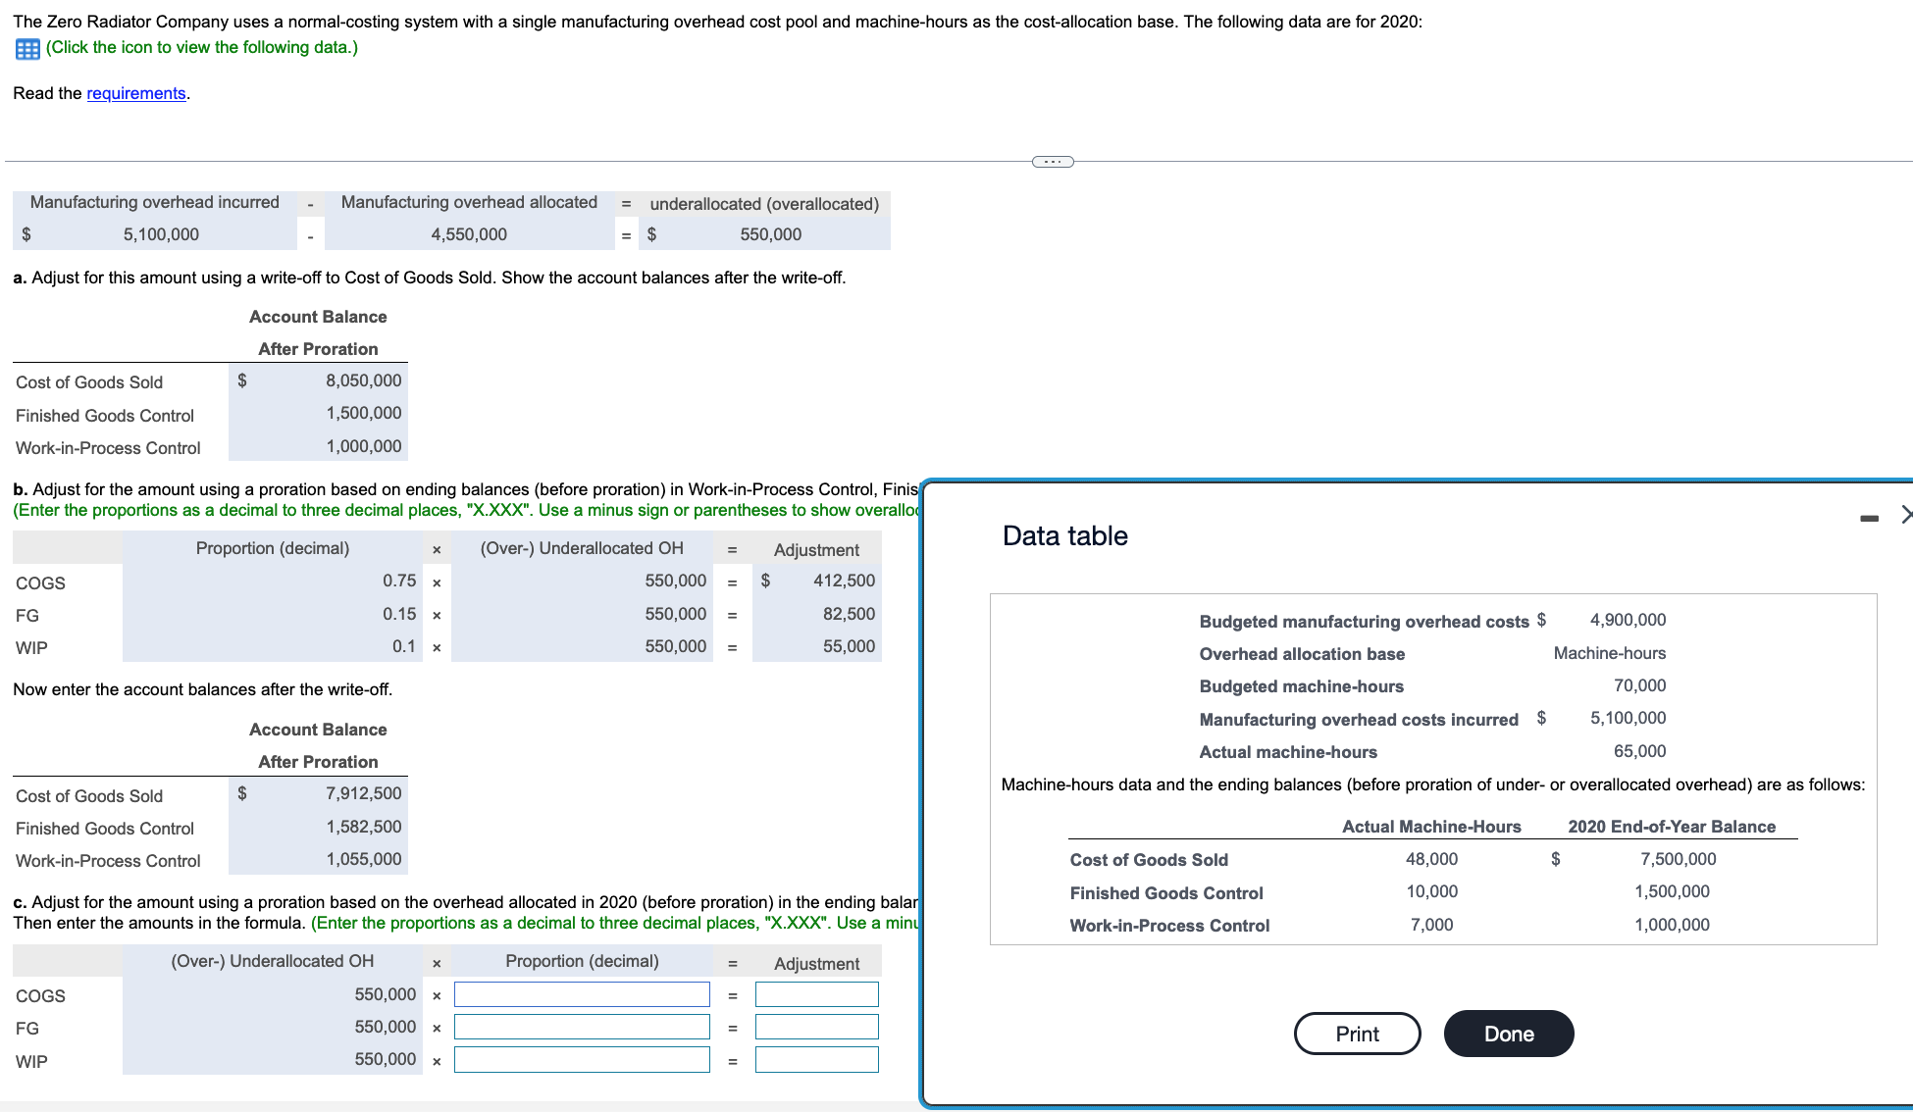
Task: Click FG proportion input field
Action: (x=582, y=1027)
